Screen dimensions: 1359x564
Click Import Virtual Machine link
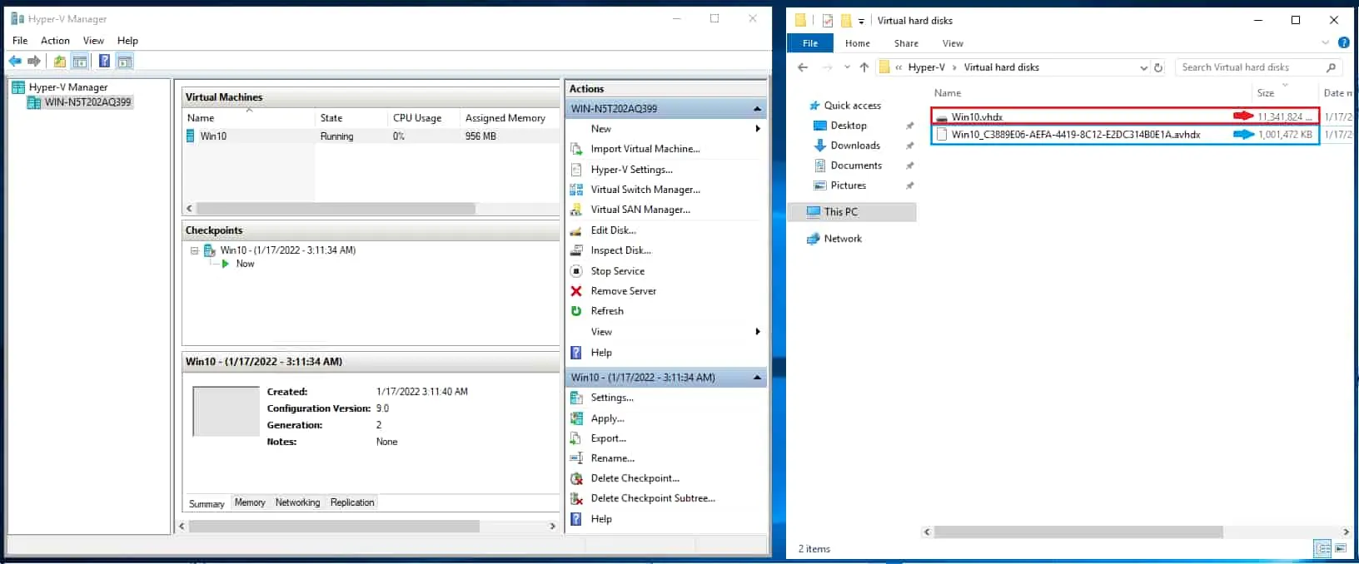coord(645,149)
